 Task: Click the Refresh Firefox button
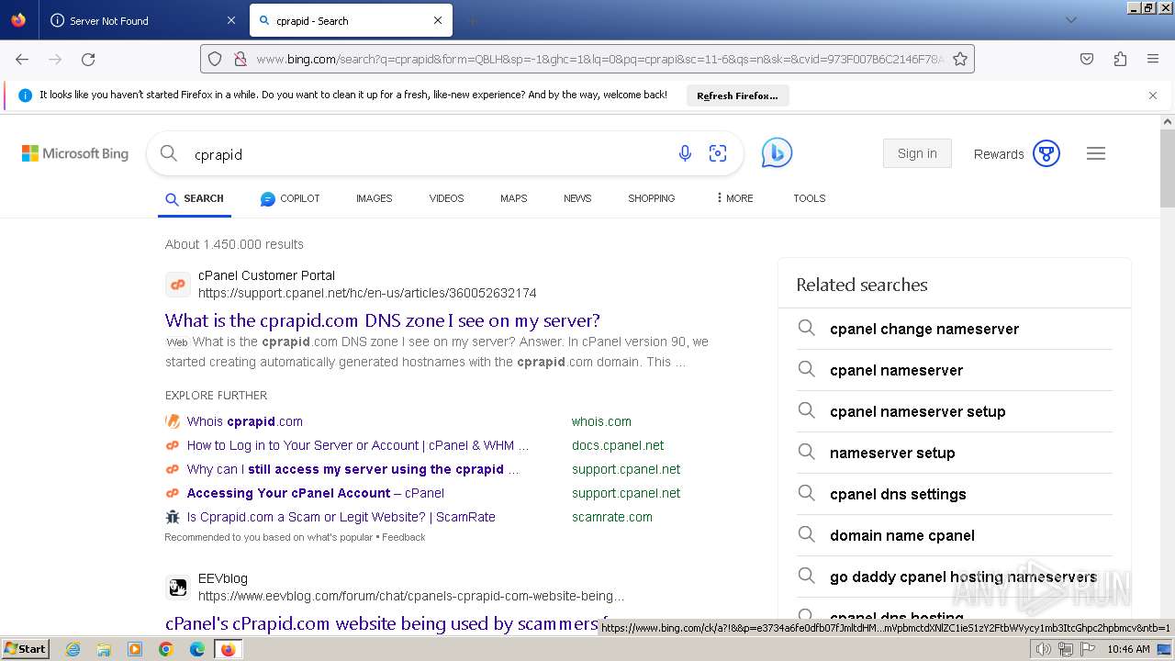pyautogui.click(x=737, y=95)
